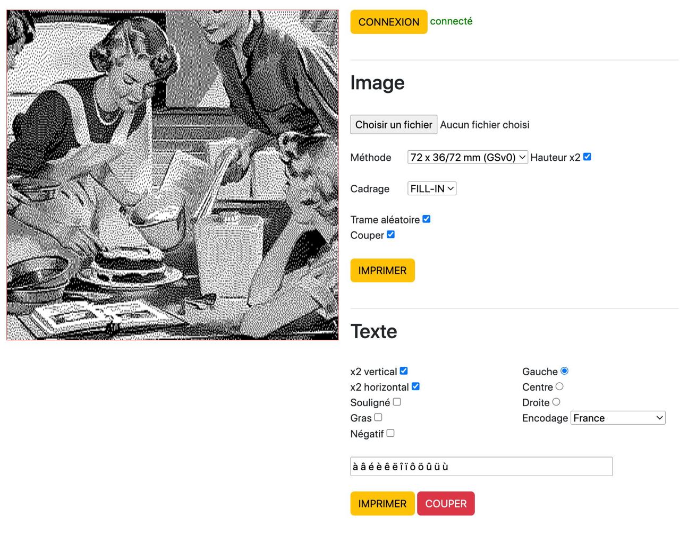Expand the Encodage France dropdown
The height and width of the screenshot is (543, 680).
[x=618, y=418]
